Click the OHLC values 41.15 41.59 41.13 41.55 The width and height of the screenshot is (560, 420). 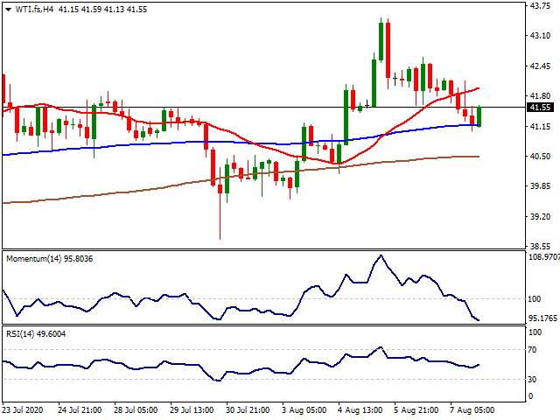pyautogui.click(x=103, y=10)
